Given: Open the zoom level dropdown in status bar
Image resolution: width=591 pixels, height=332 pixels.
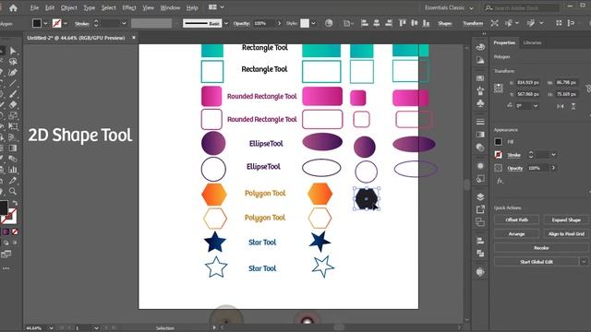Looking at the screenshot, I should pos(51,328).
